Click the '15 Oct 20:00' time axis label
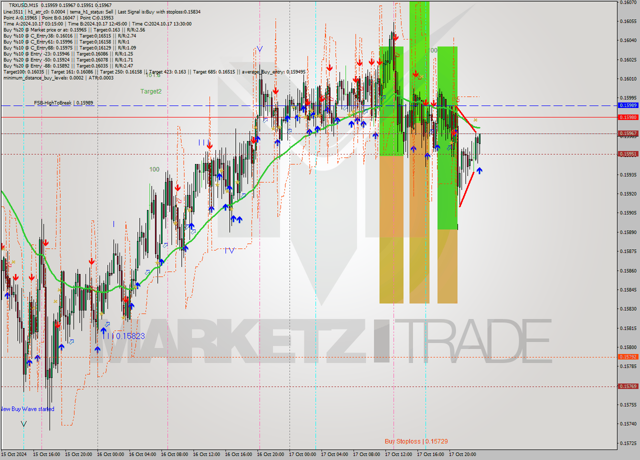Image resolution: width=640 pixels, height=460 pixels. (78, 454)
